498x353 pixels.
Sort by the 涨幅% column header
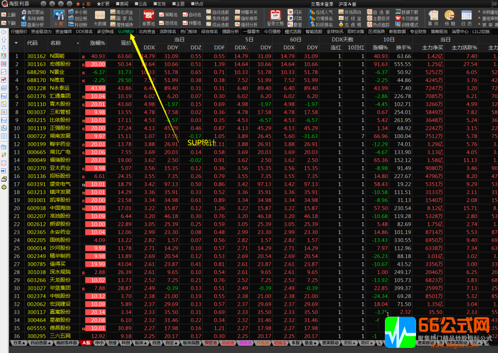(x=97, y=43)
